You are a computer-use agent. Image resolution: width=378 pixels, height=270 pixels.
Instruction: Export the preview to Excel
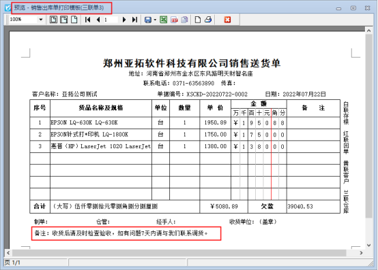click(x=164, y=20)
